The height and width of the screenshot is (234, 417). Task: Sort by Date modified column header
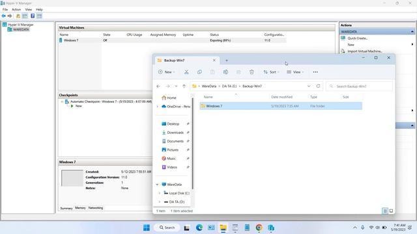(x=281, y=97)
